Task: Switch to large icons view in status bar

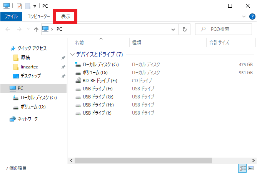Action: (251, 168)
